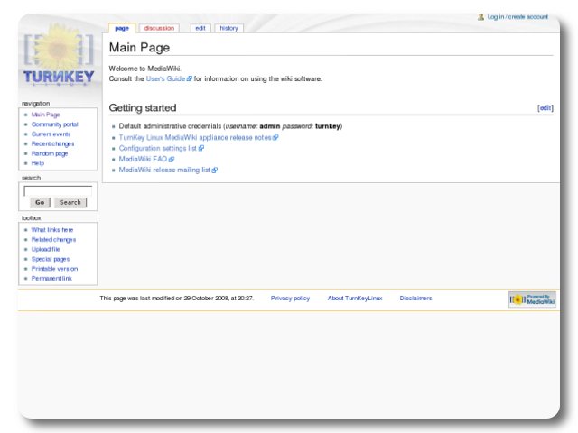
Task: Open the MediaWiki FAQ link
Action: [143, 159]
